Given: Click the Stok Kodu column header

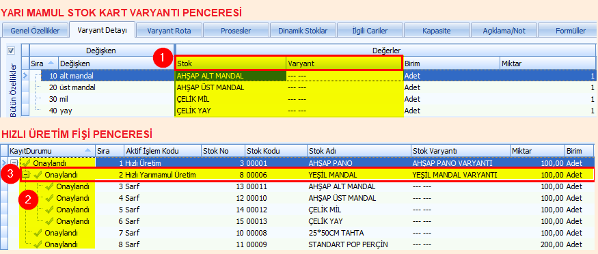Looking at the screenshot, I should click(x=276, y=150).
